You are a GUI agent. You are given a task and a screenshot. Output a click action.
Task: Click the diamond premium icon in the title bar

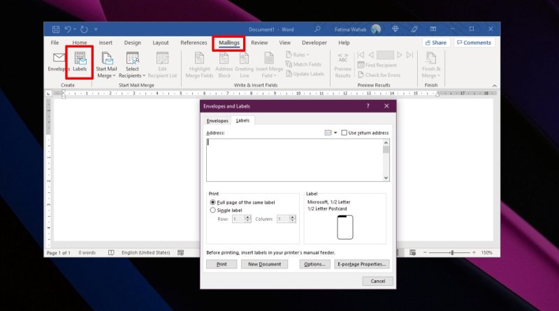(x=395, y=29)
